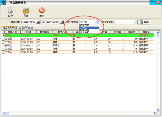Click the total amount cell 135
The image size is (162, 117).
pyautogui.click(x=131, y=42)
